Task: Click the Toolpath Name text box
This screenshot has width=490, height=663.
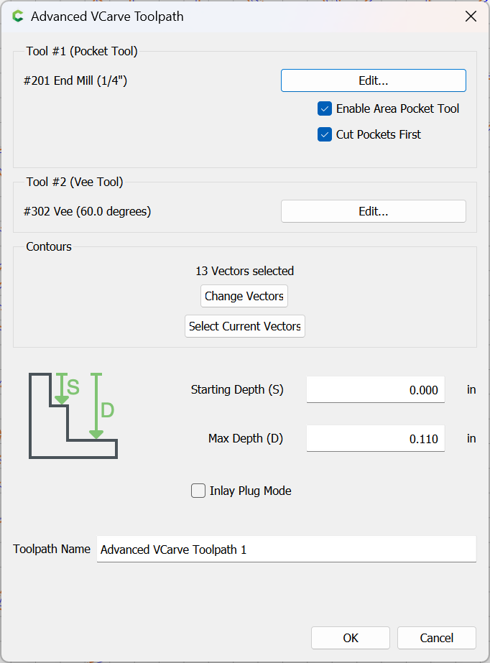Action: [x=286, y=550]
